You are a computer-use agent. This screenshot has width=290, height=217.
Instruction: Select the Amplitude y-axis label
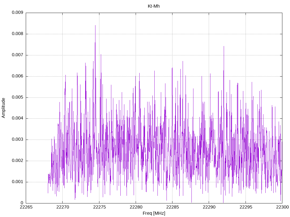3,108
